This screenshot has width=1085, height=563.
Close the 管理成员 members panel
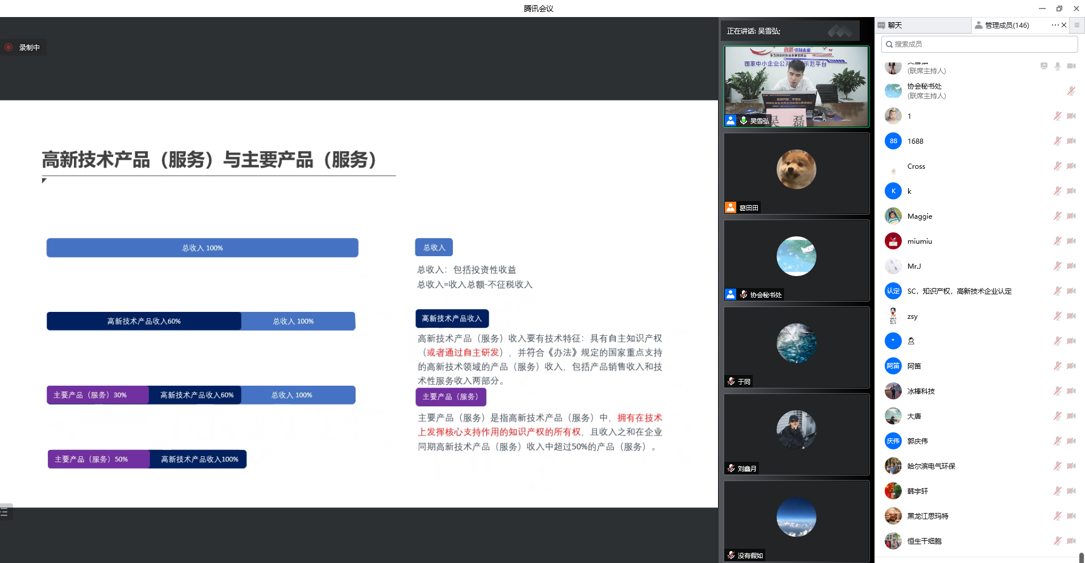coord(1064,25)
